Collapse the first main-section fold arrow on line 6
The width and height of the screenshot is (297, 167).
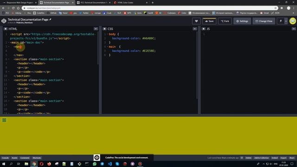click(9, 59)
